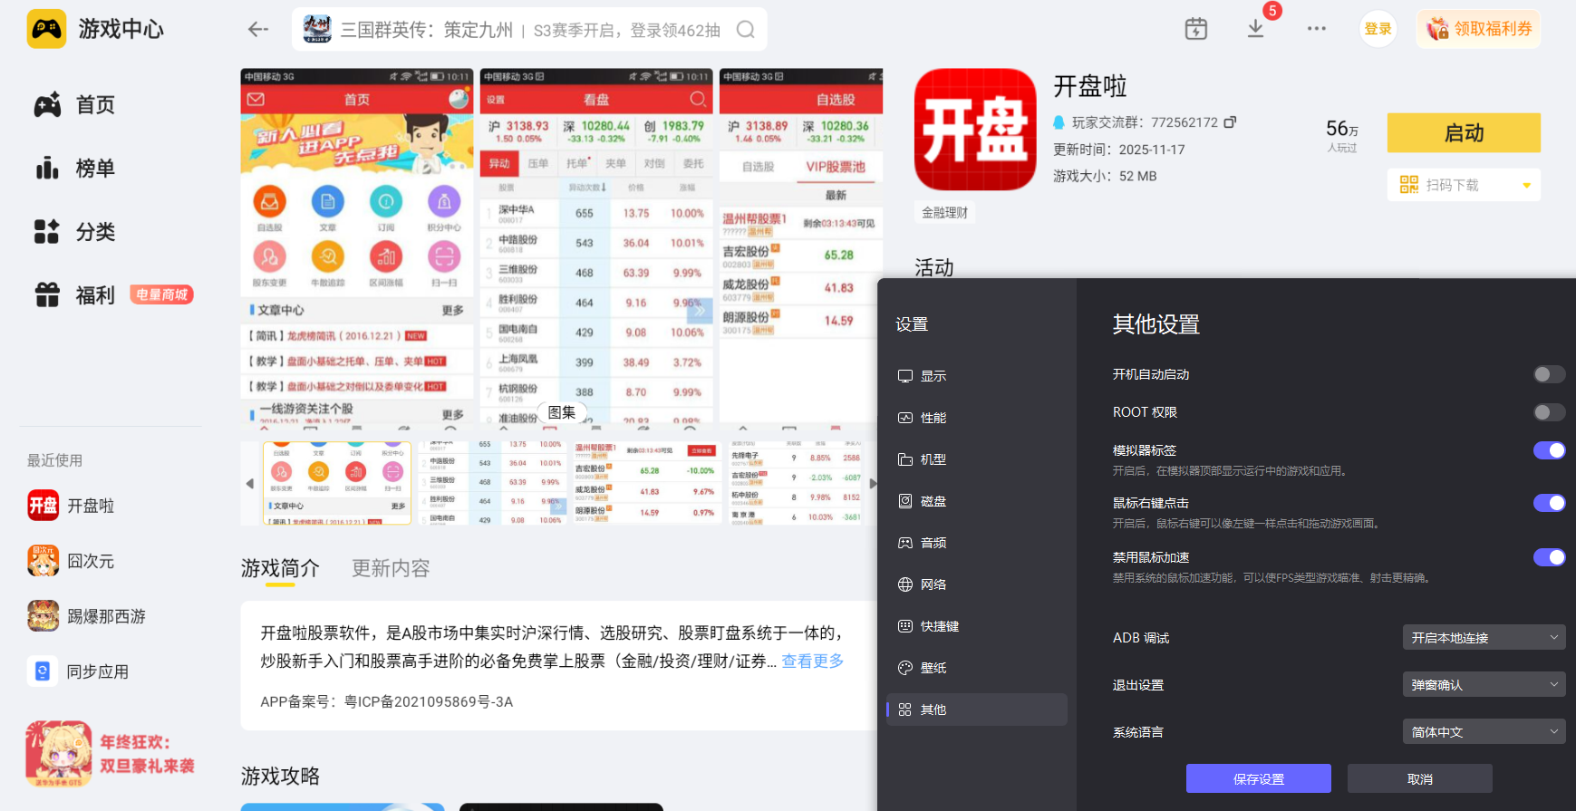Viewport: 1576px width, 811px height.
Task: Open 显示 display settings
Action: pyautogui.click(x=977, y=376)
